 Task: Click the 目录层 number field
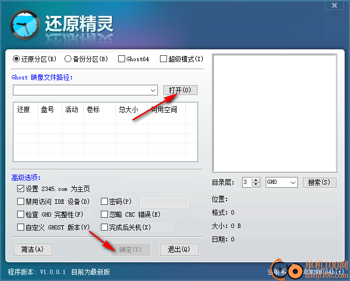(246, 182)
